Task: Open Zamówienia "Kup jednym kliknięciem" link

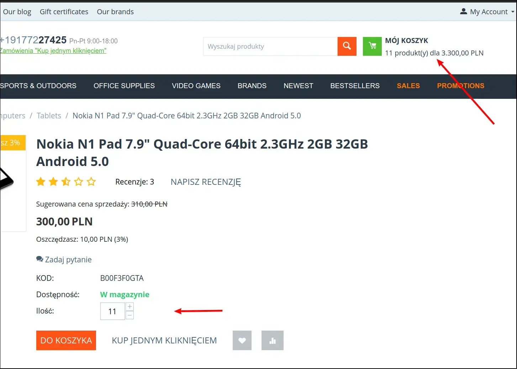Action: click(x=53, y=50)
